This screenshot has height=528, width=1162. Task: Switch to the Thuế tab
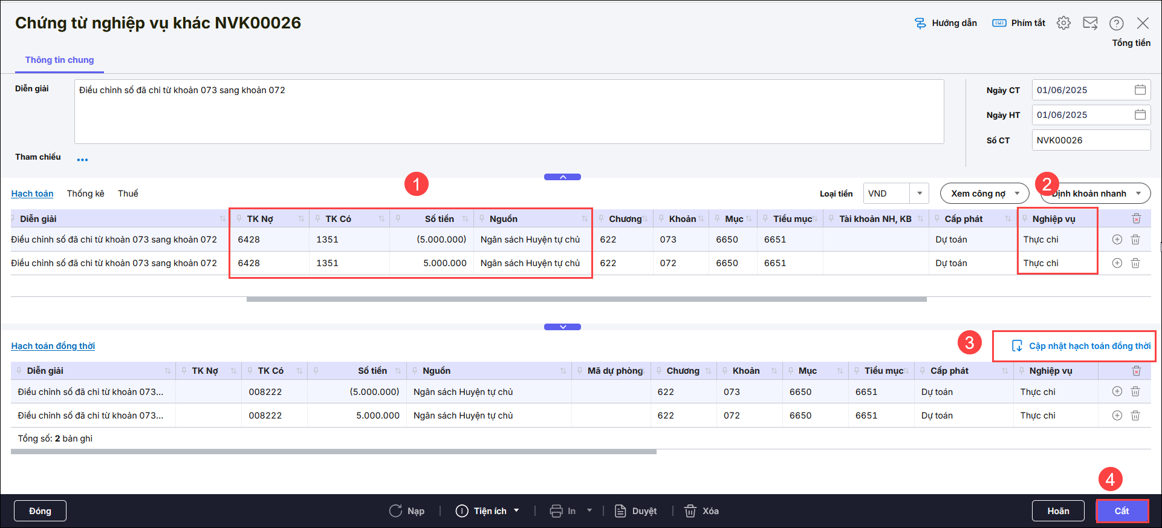128,194
